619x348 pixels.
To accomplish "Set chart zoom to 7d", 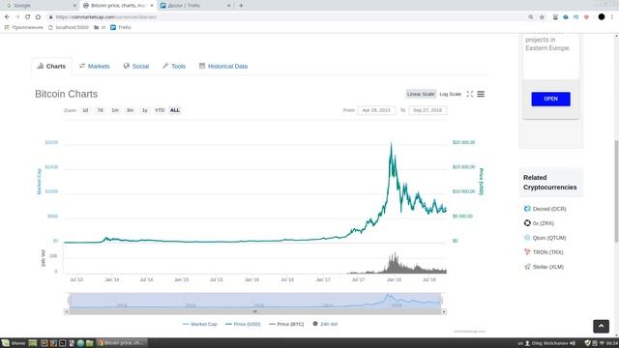I will (x=101, y=110).
